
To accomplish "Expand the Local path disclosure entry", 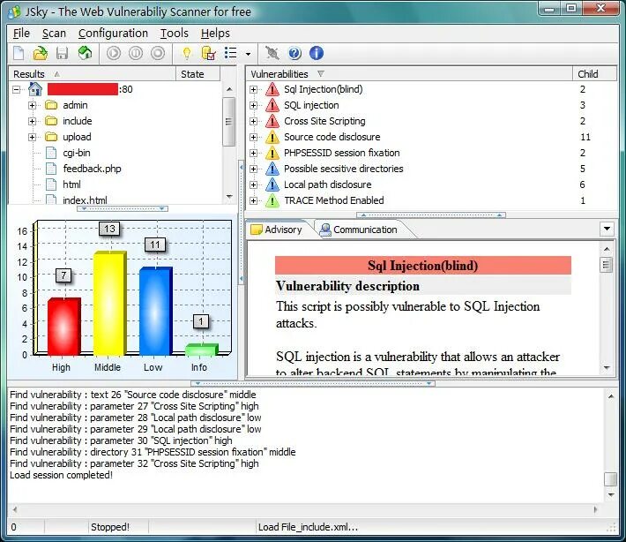I will click(253, 184).
